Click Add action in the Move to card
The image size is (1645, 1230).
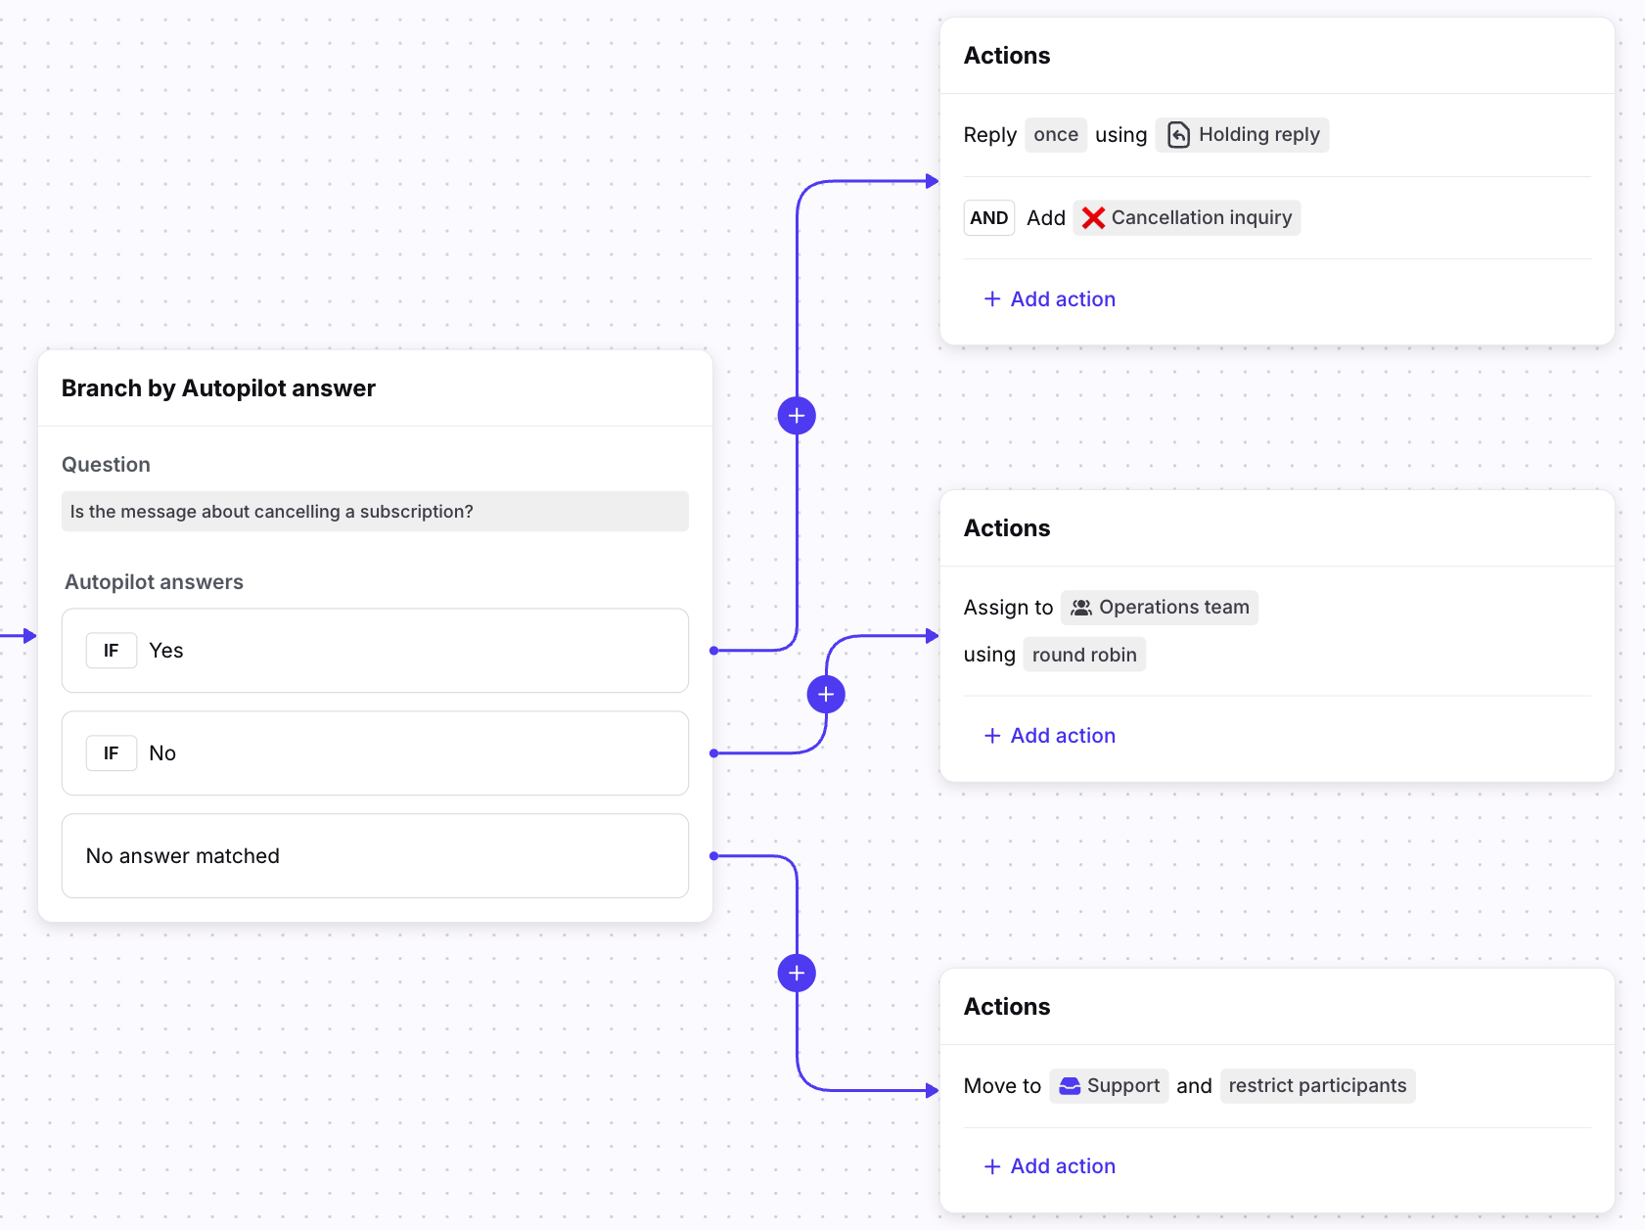(1062, 1166)
